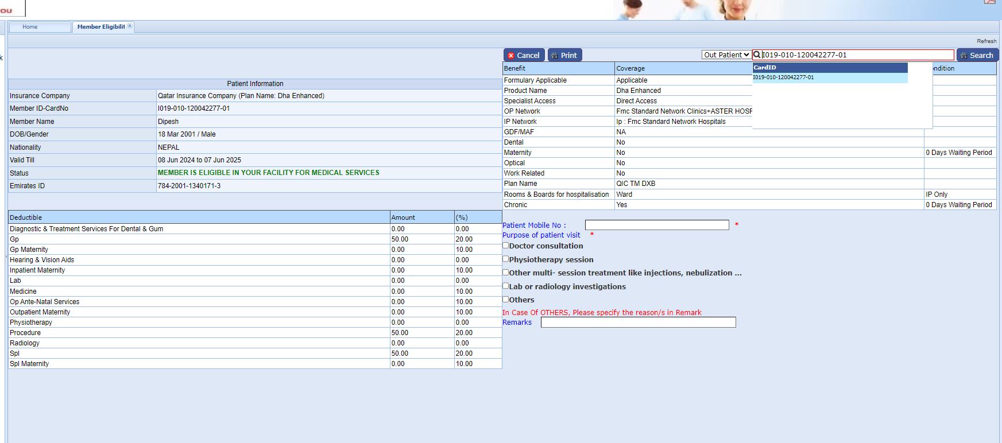
Task: Click the card number search input
Action: (857, 55)
